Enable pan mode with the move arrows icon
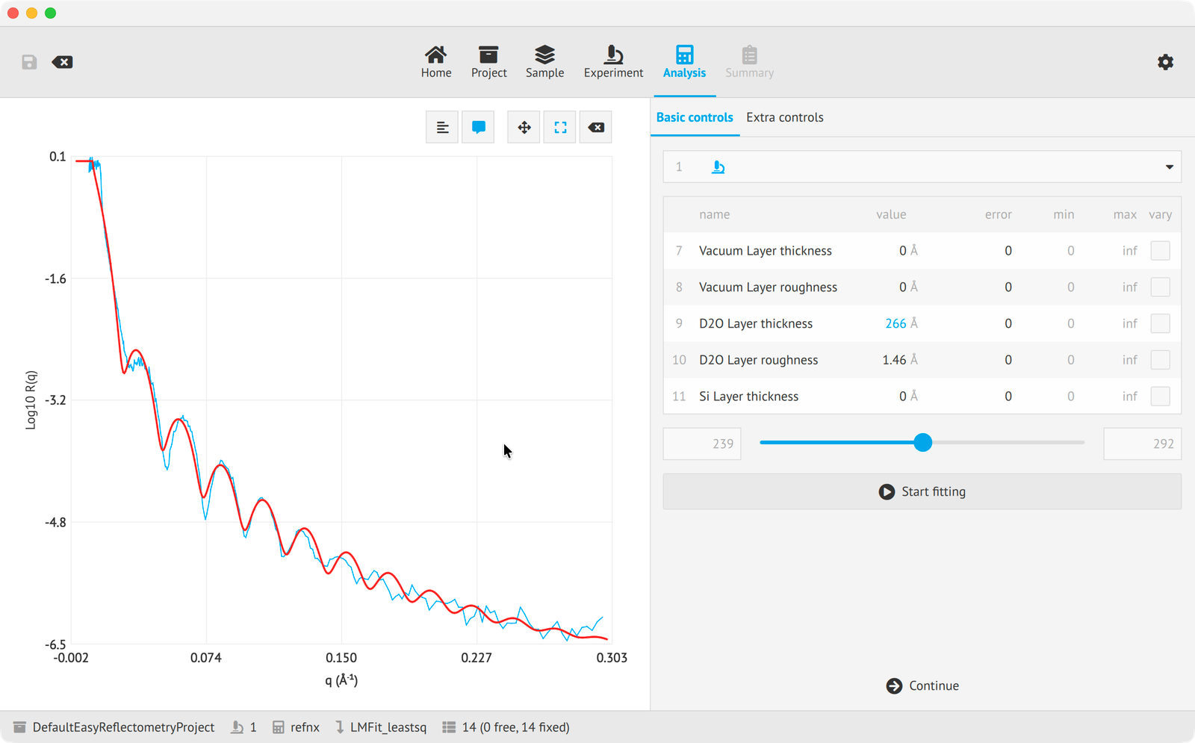The height and width of the screenshot is (743, 1195). point(524,128)
